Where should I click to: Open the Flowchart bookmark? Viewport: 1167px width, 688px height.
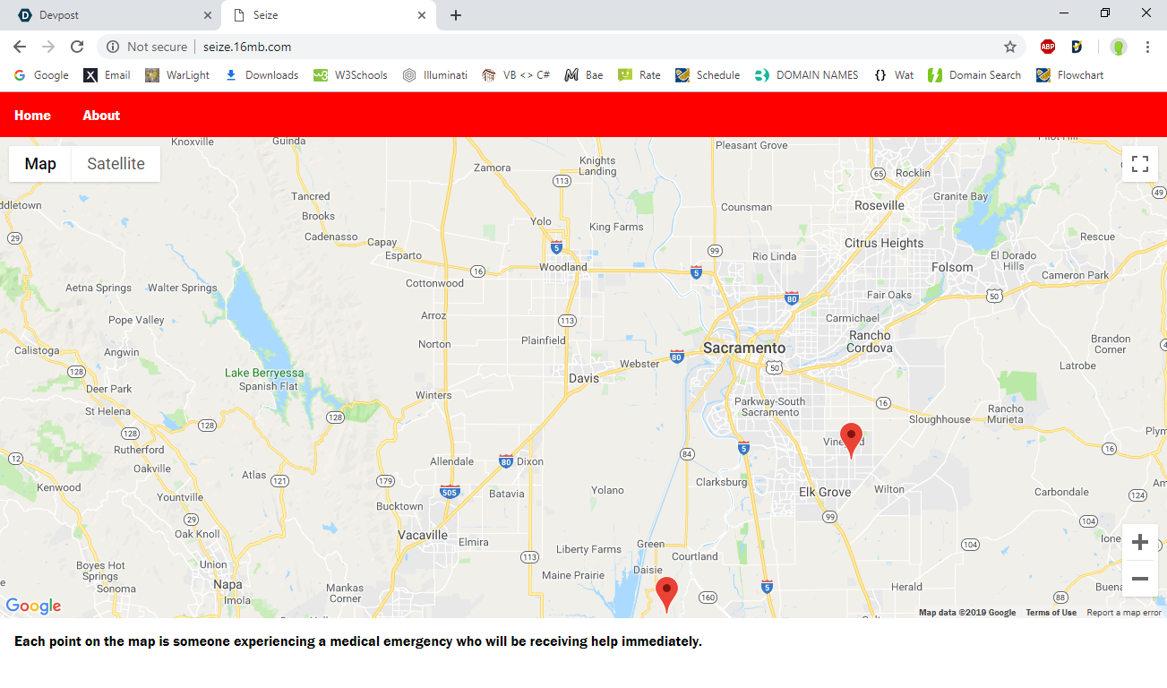click(1070, 75)
